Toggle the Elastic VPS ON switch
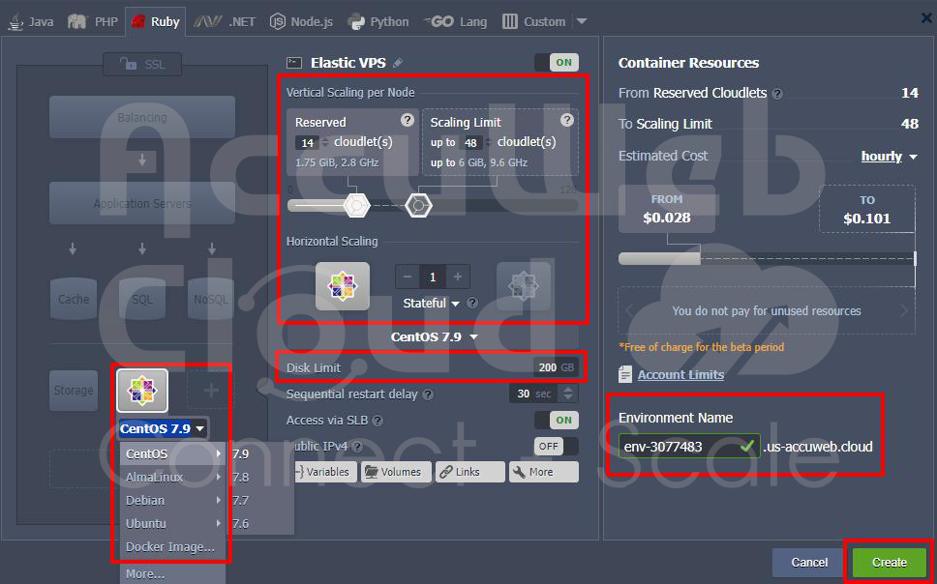 pyautogui.click(x=556, y=63)
